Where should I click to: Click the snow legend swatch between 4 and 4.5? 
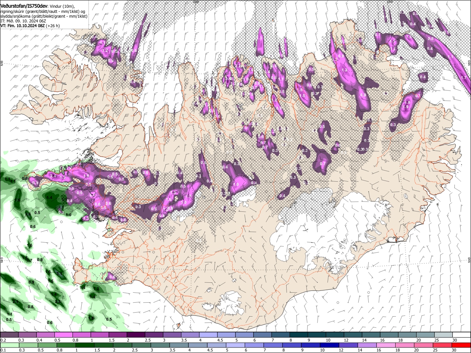(x=208, y=335)
